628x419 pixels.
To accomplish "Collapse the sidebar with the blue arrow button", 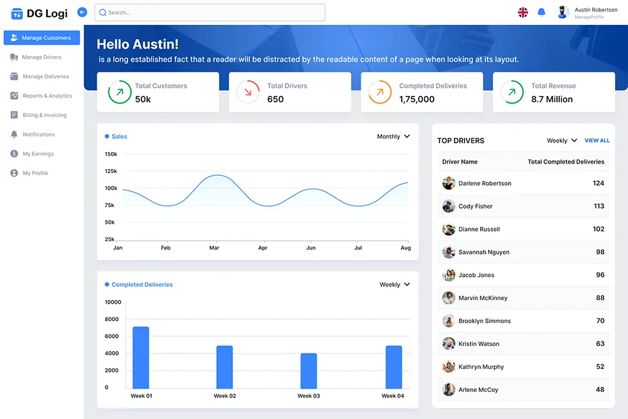I will 82,11.
